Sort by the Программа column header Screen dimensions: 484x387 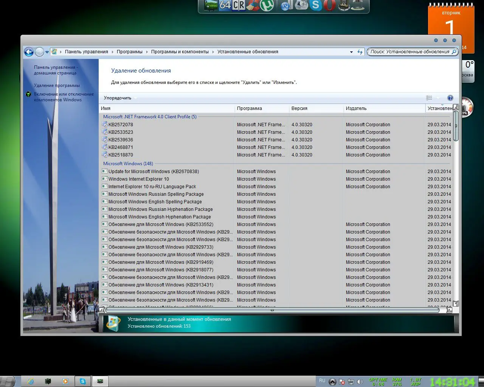coord(262,108)
